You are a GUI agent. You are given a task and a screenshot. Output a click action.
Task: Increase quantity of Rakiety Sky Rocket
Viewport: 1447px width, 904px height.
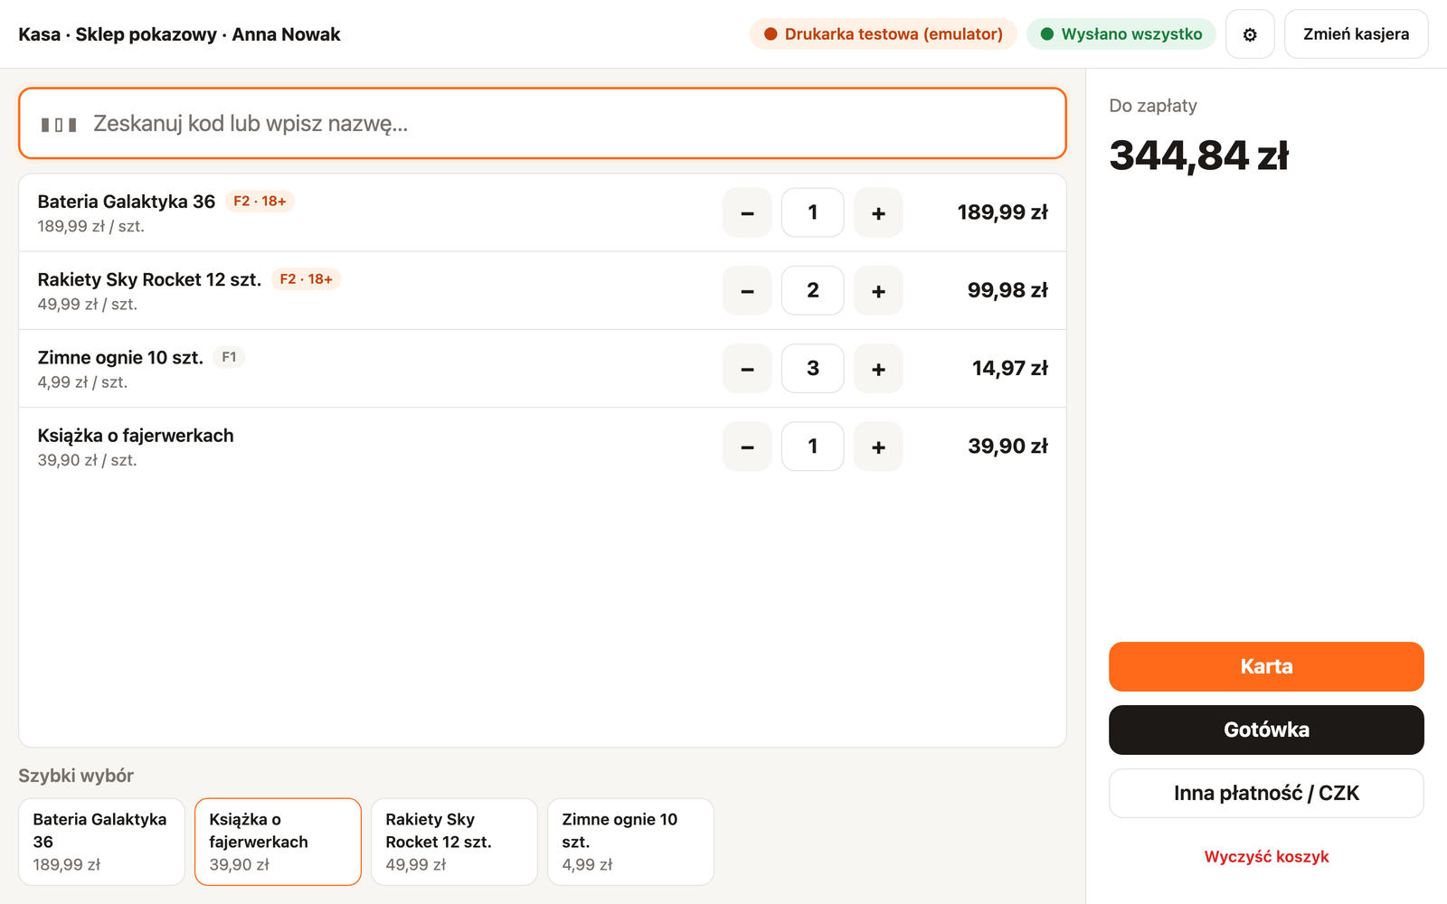tap(878, 290)
